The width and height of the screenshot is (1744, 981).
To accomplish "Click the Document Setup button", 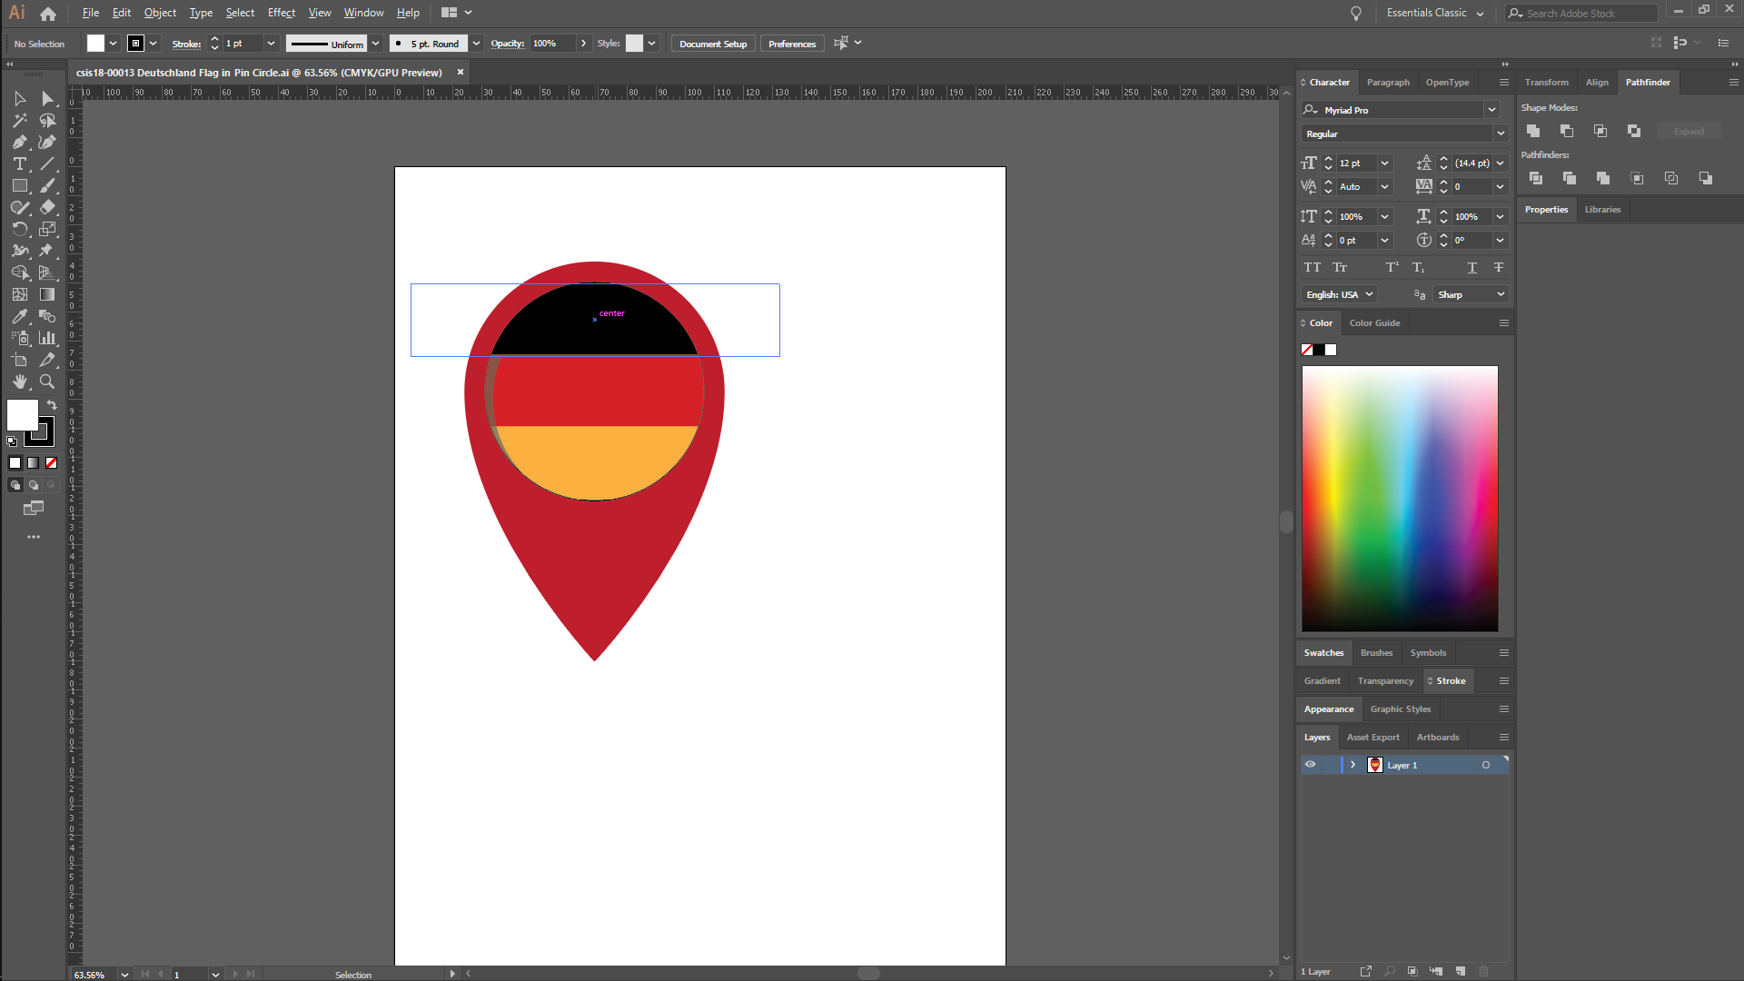I will tap(712, 44).
